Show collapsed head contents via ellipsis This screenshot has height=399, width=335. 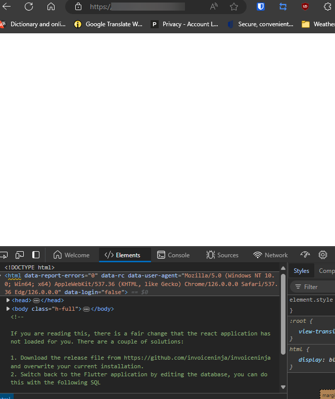pos(36,301)
